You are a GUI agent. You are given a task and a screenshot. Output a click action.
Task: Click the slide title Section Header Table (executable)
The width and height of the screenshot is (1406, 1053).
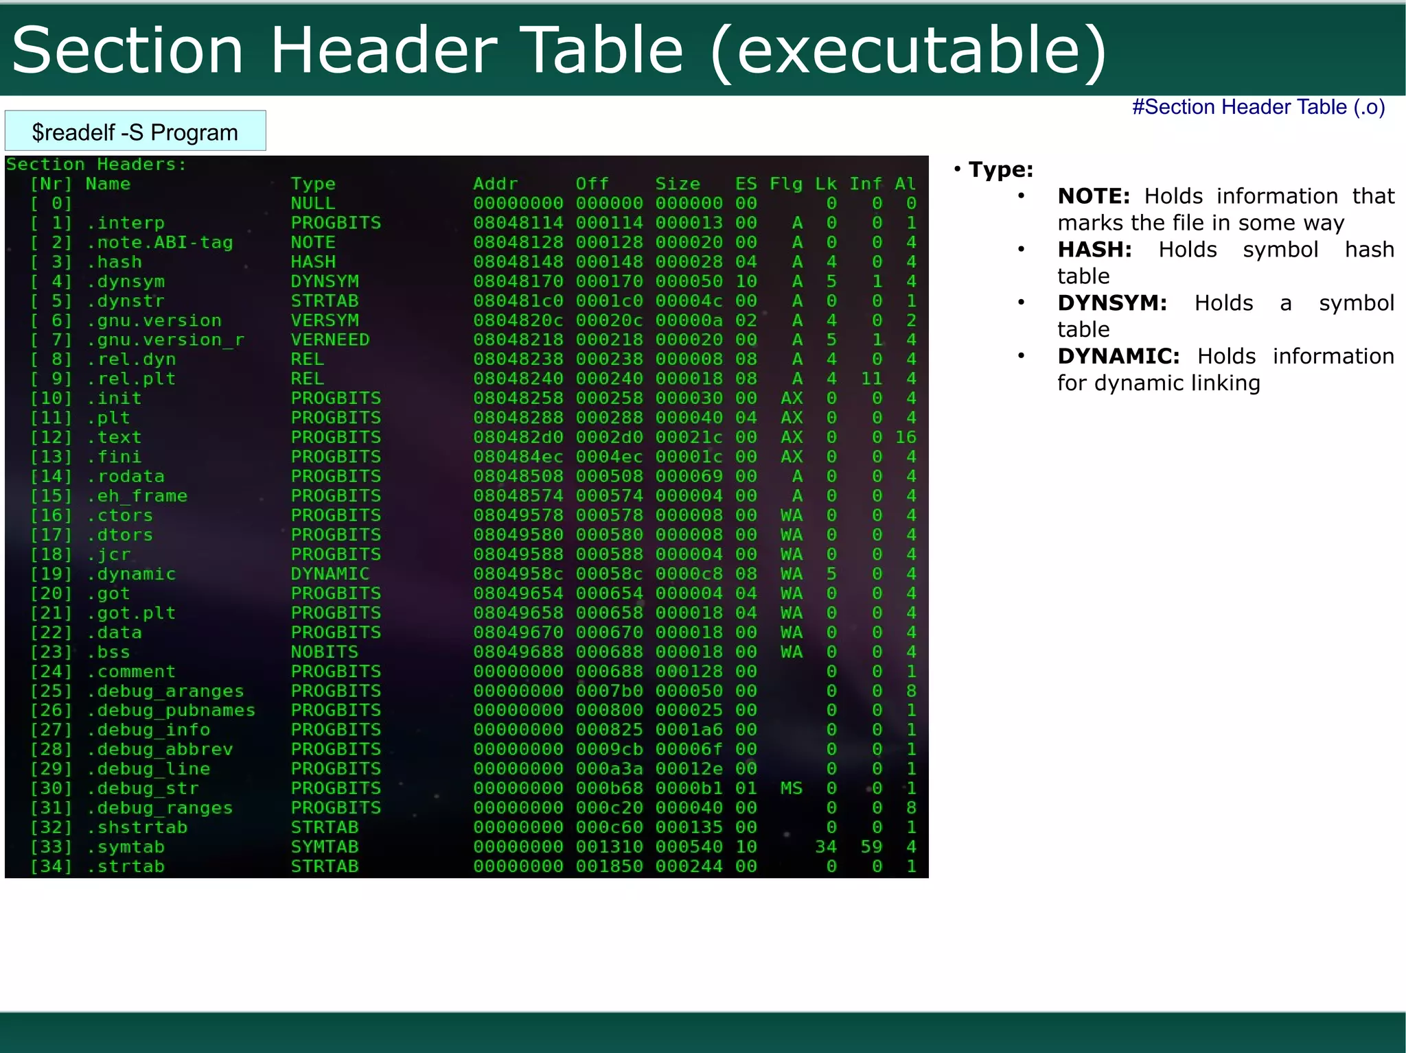pyautogui.click(x=560, y=51)
